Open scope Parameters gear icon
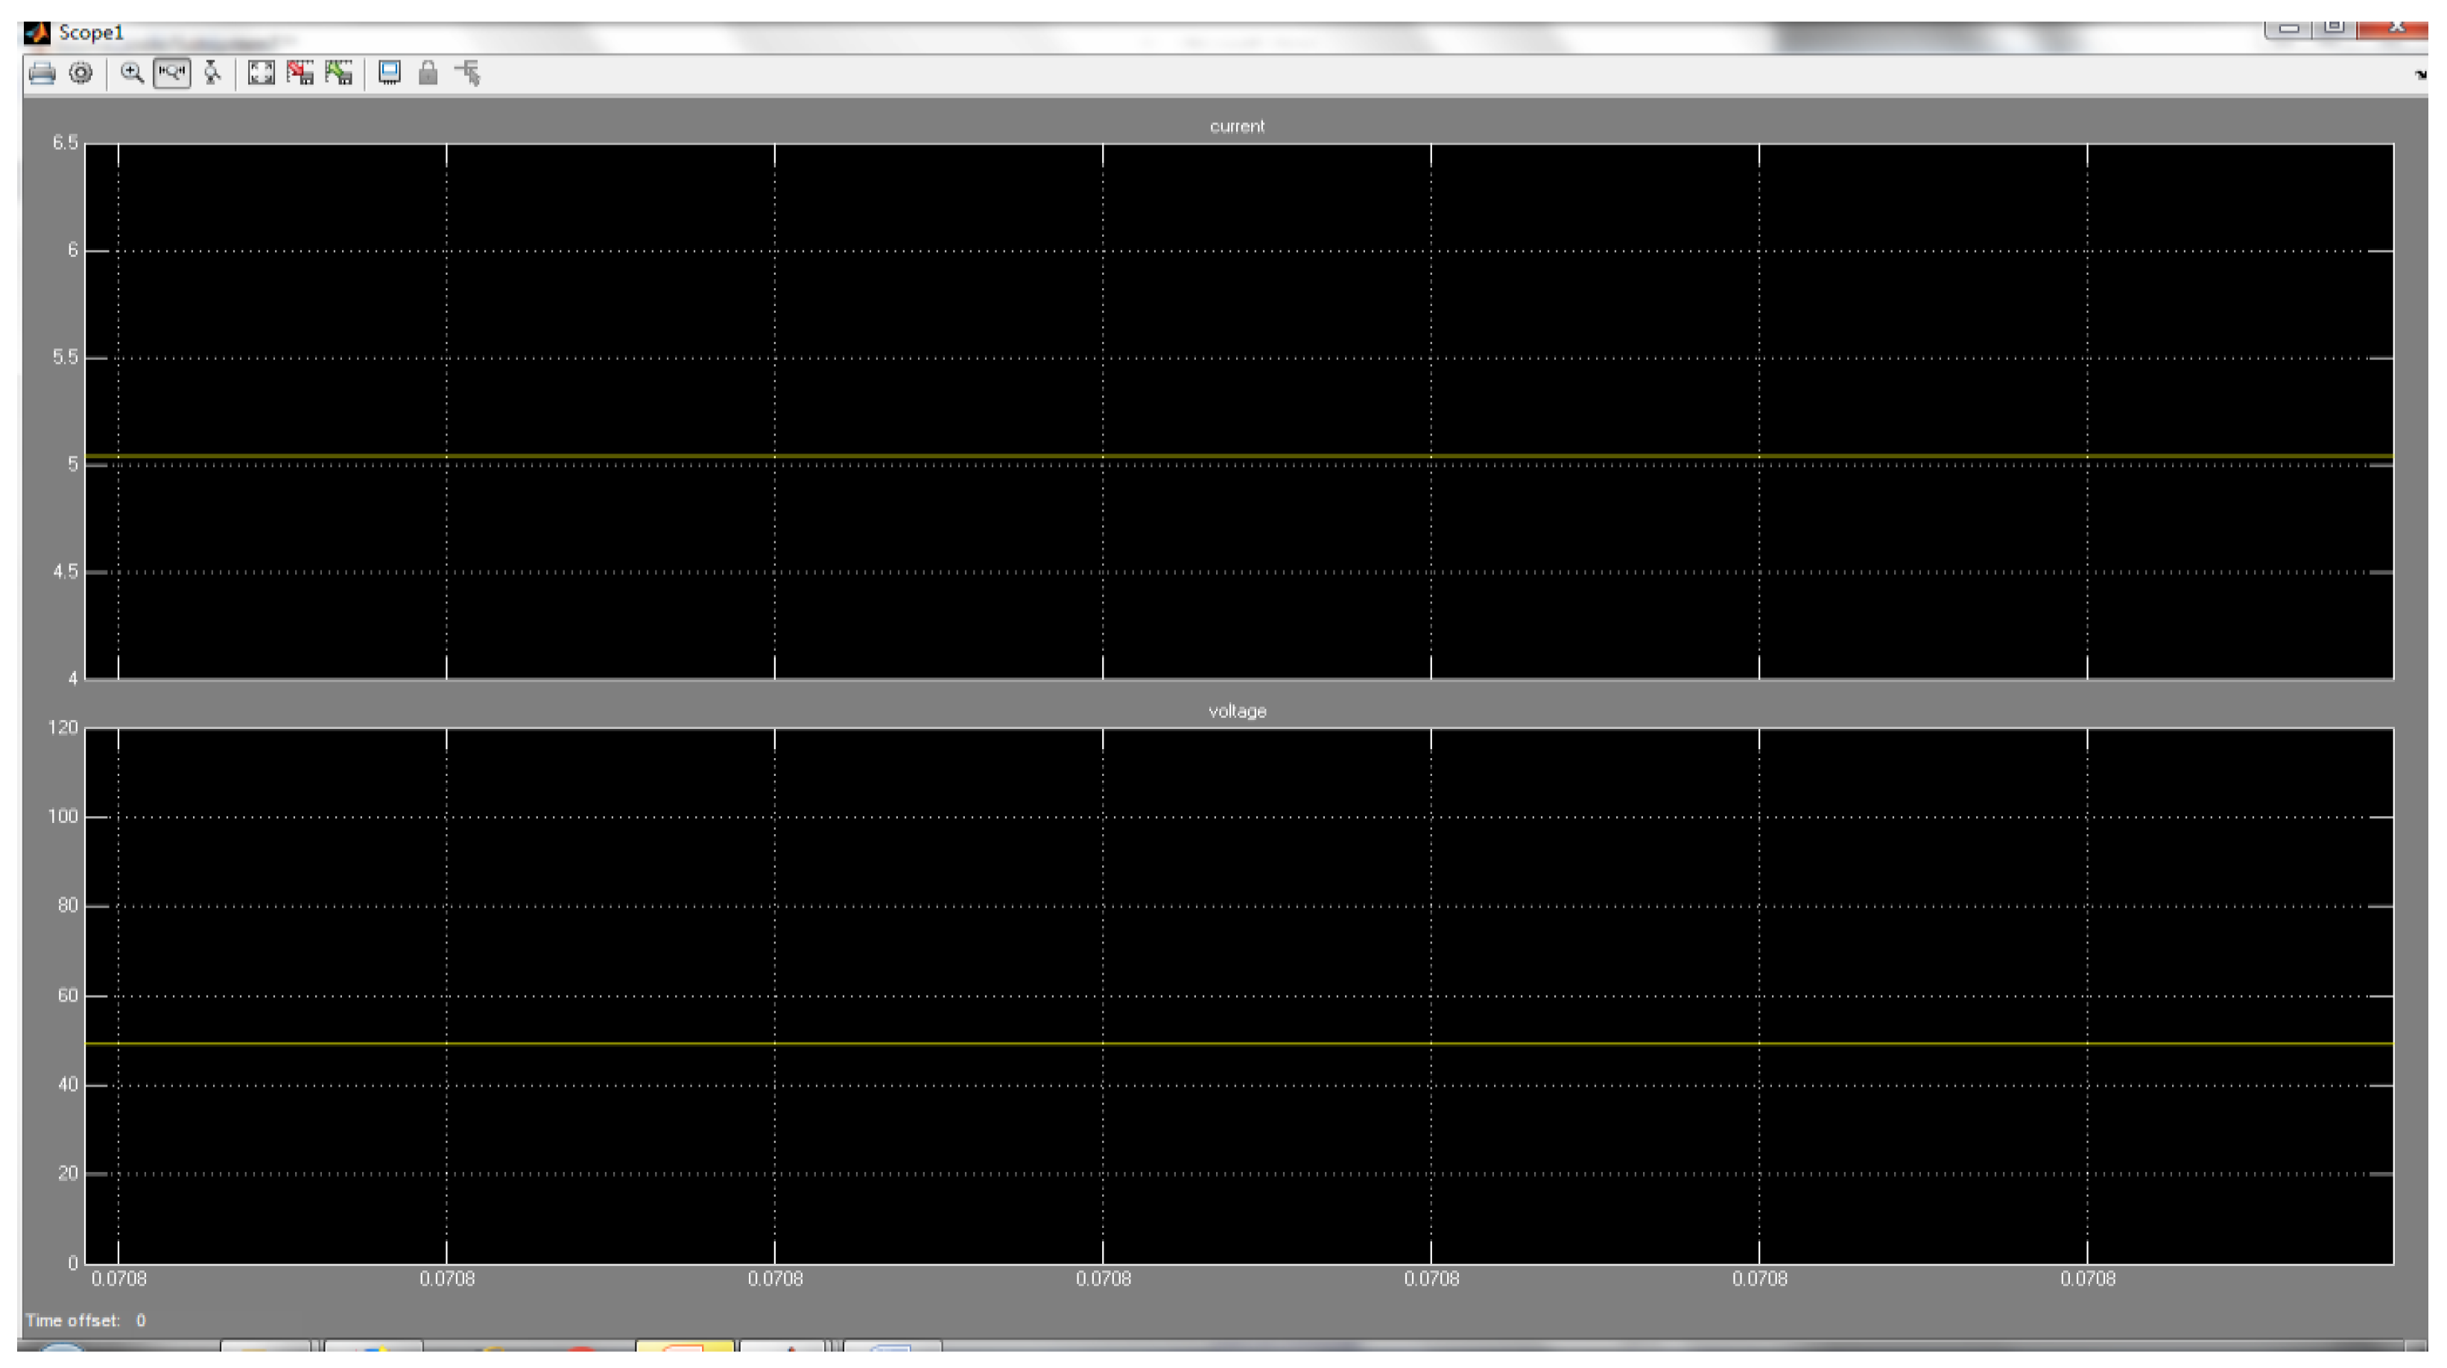Screen dimensions: 2447x1368 [82, 73]
